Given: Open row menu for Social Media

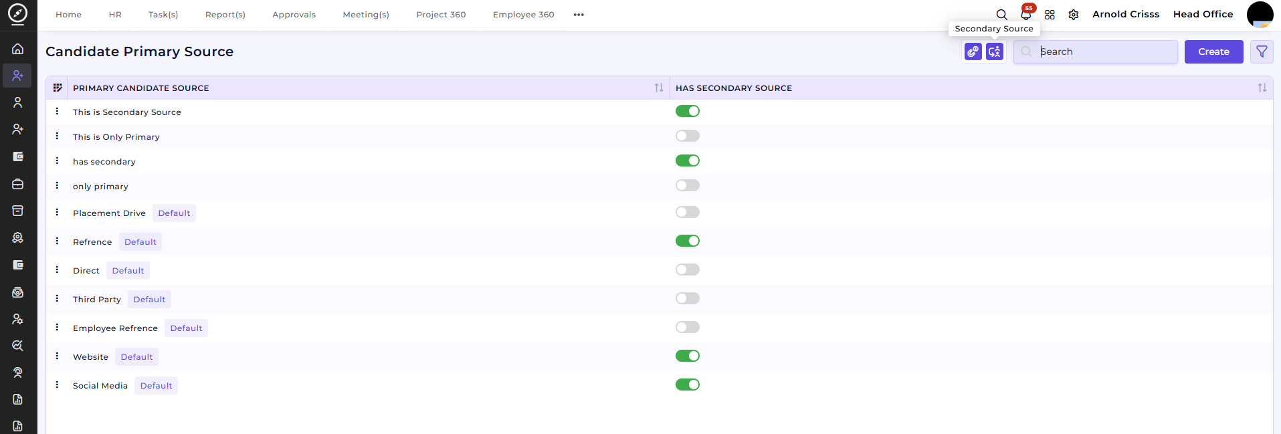Looking at the screenshot, I should [x=57, y=385].
